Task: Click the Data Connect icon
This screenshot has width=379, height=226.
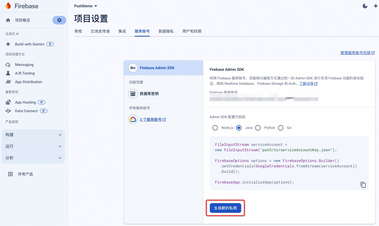Action: click(x=8, y=111)
